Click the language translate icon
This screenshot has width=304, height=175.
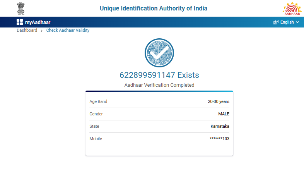(276, 22)
